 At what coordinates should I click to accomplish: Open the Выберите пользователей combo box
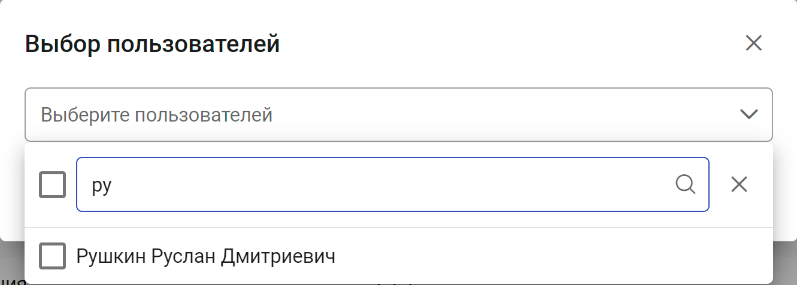[399, 114]
